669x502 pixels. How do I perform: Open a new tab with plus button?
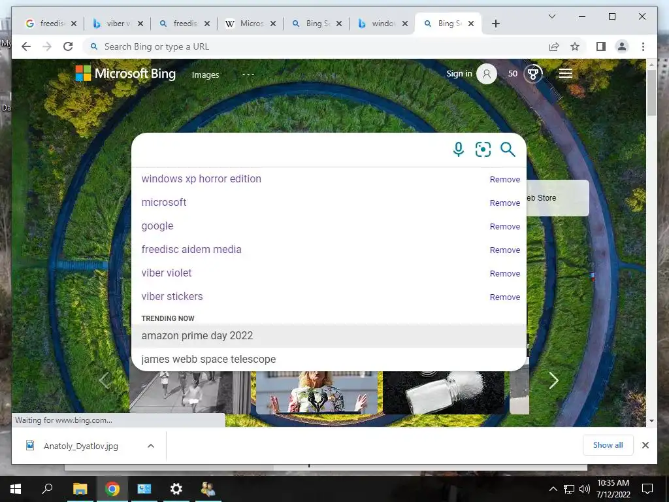point(495,24)
